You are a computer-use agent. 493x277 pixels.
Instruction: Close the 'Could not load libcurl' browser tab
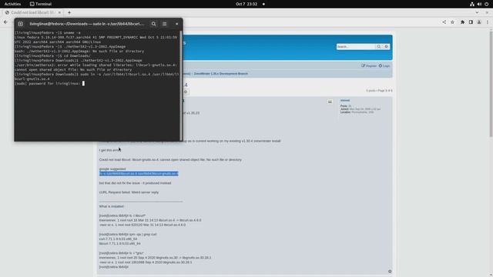[59, 12]
